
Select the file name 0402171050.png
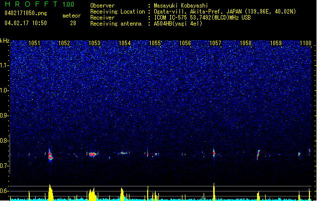pos(26,13)
